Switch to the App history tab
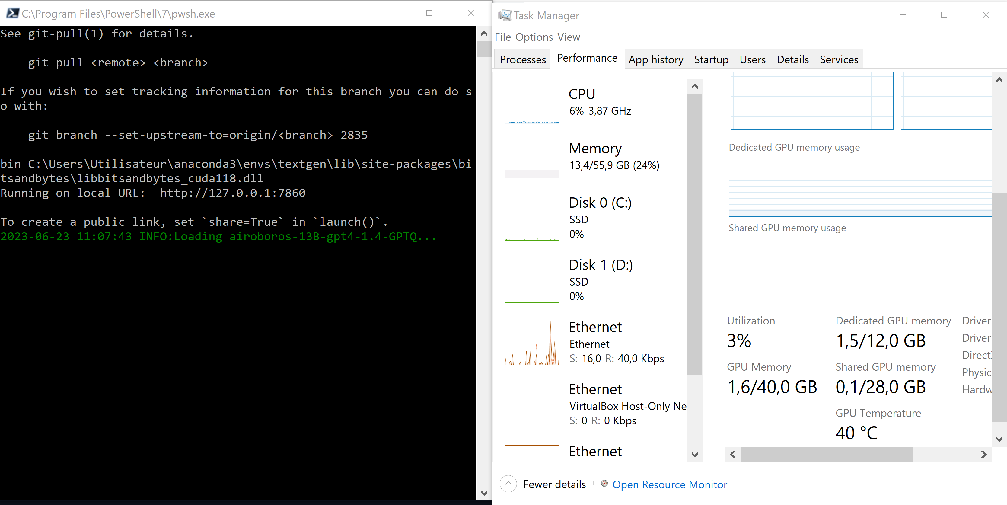 (656, 59)
